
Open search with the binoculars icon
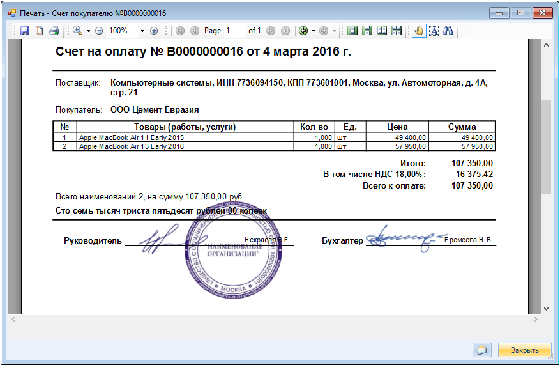pos(448,31)
